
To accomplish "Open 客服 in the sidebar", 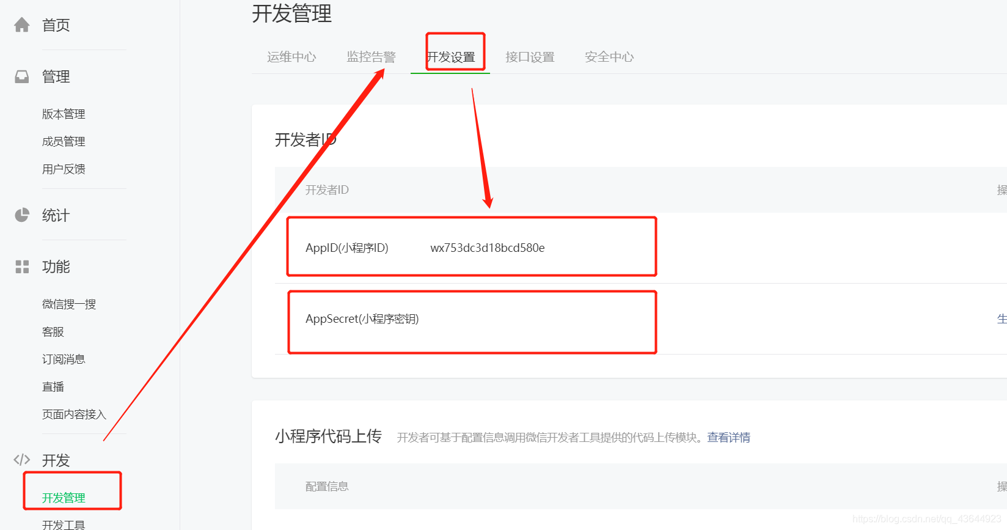I will coord(53,331).
